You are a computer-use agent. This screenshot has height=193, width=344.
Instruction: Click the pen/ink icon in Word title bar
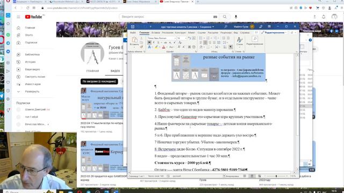click(261, 27)
